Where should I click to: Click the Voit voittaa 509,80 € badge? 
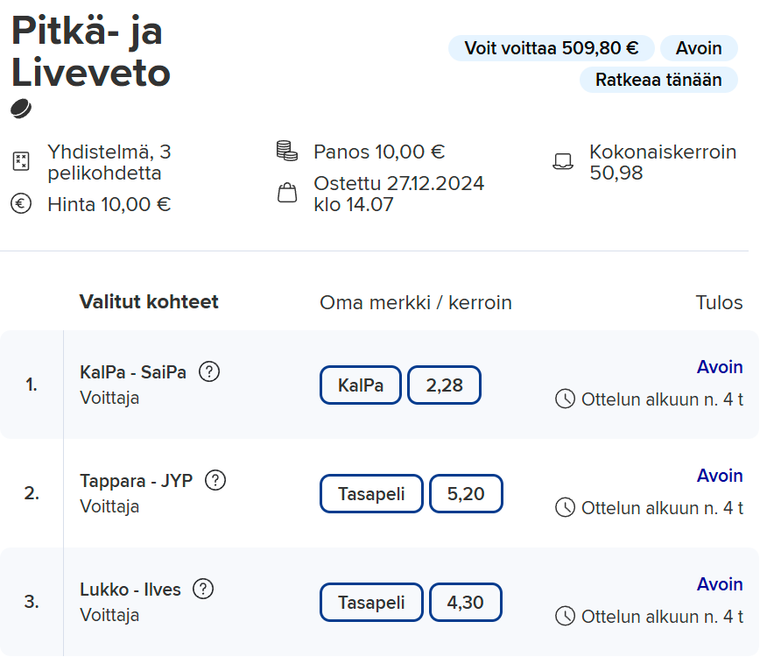(552, 48)
